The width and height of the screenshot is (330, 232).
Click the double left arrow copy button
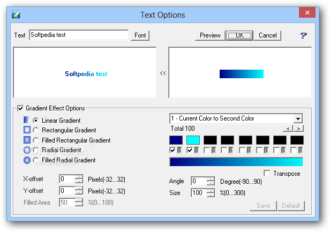[163, 73]
